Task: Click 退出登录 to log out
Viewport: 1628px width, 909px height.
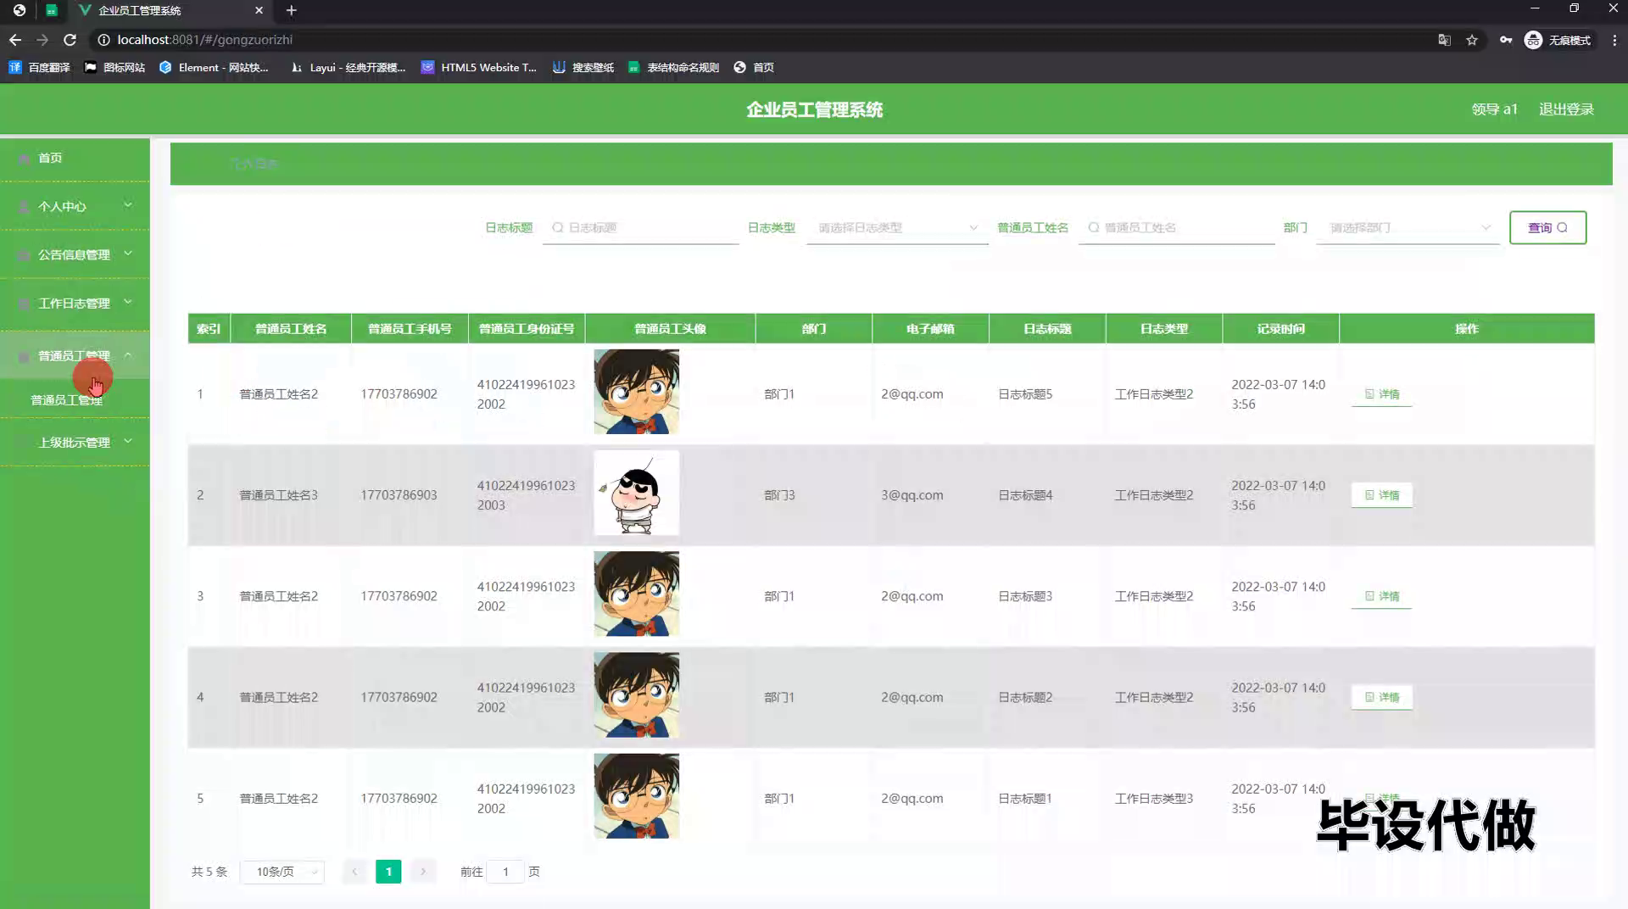Action: (x=1566, y=109)
